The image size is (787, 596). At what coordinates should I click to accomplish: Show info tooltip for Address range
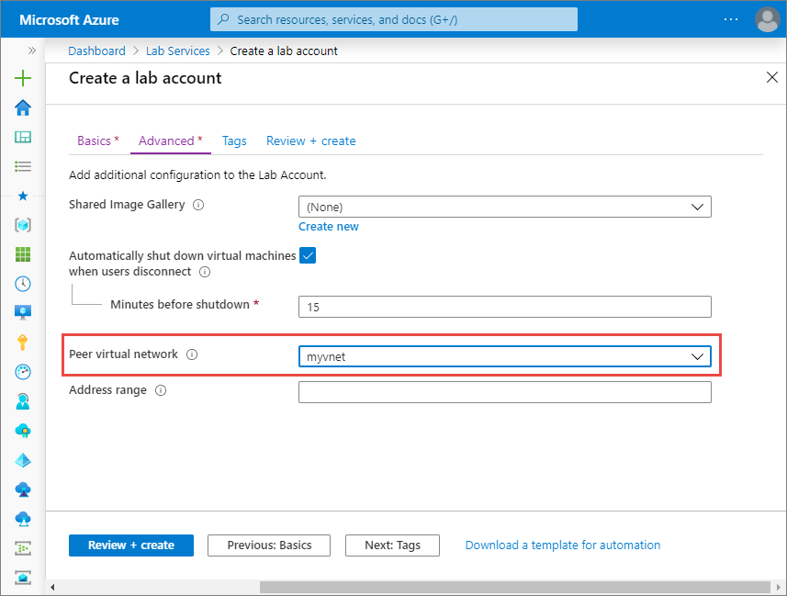[x=161, y=390]
